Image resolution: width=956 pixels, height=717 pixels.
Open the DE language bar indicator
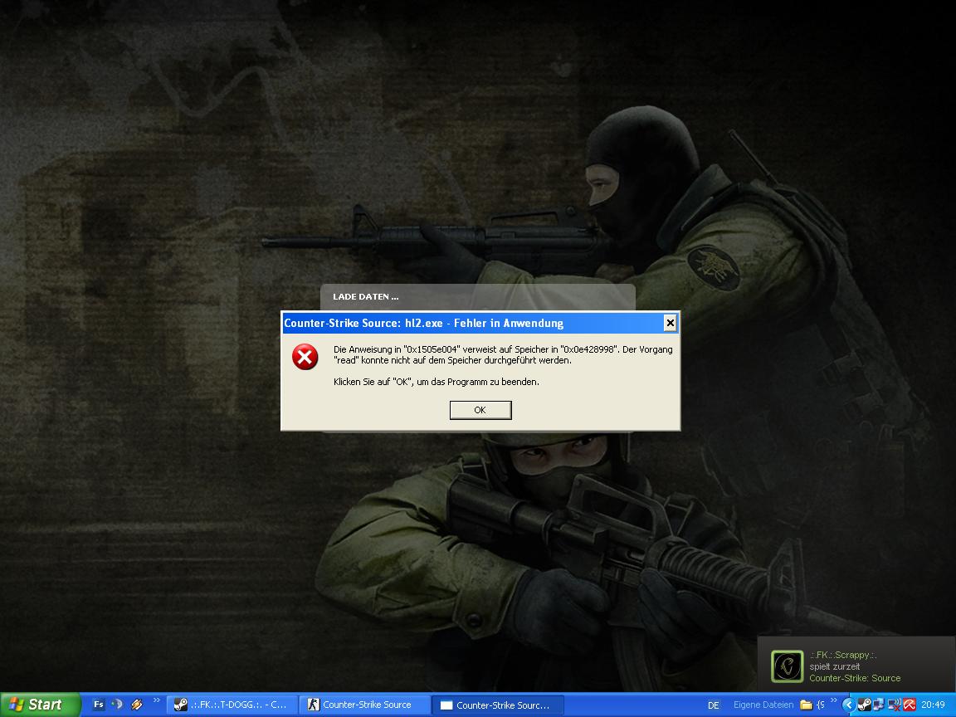coord(713,705)
